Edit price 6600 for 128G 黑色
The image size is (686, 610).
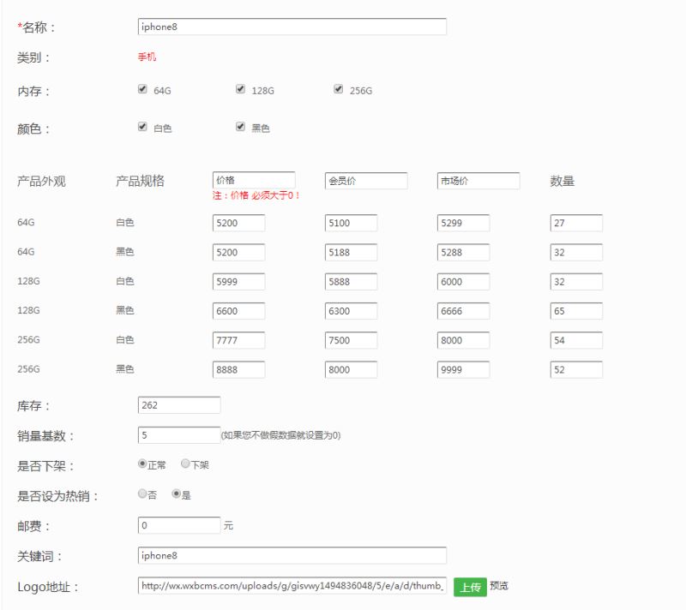pyautogui.click(x=238, y=311)
